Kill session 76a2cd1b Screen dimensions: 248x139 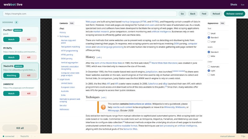29,75
